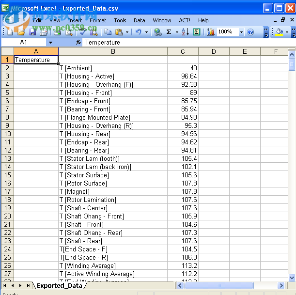This screenshot has height=295, width=296.
Task: Click the Permission/email toolbar icon
Action: click(x=44, y=32)
